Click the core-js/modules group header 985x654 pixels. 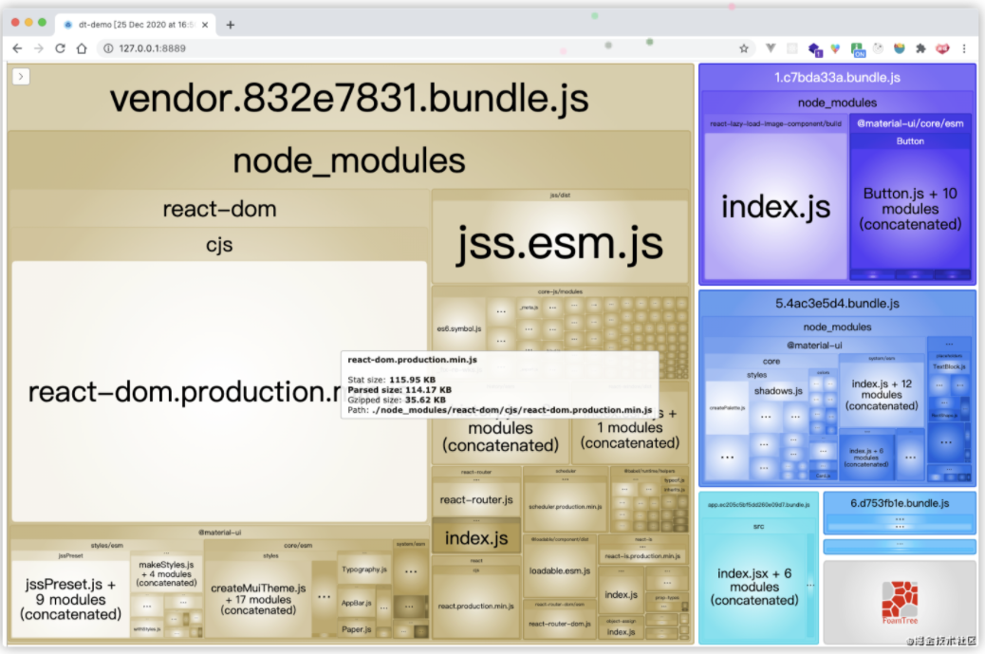tap(560, 291)
